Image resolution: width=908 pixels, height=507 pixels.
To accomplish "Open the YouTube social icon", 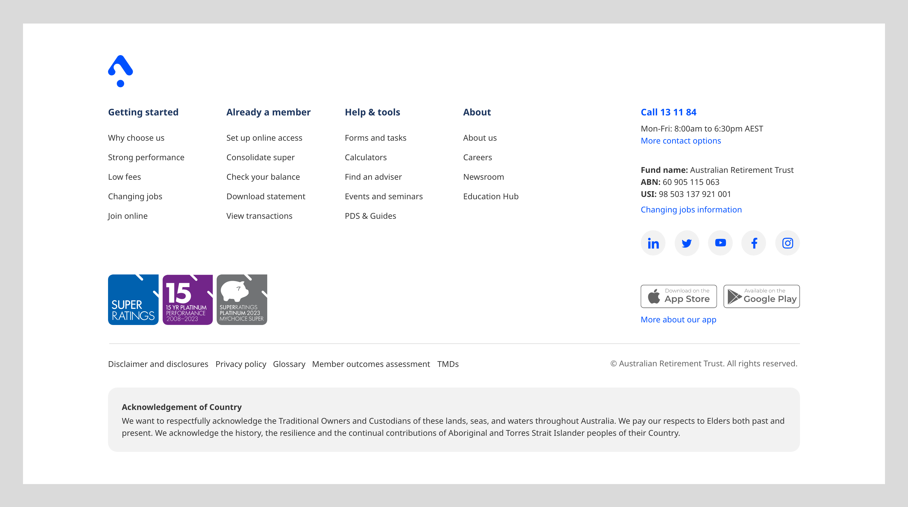I will [x=720, y=243].
